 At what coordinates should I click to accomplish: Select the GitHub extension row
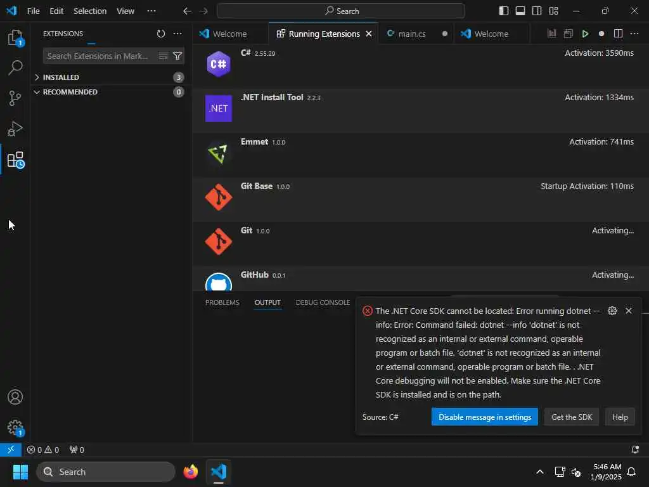click(421, 278)
